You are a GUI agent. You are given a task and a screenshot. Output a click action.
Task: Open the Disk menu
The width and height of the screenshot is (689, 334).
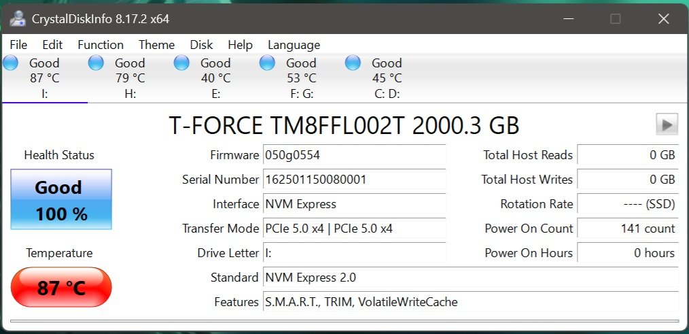201,45
